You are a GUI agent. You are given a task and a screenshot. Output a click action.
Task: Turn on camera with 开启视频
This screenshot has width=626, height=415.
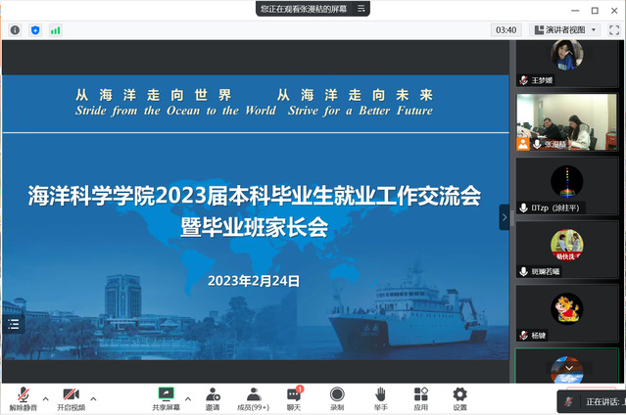pyautogui.click(x=71, y=396)
